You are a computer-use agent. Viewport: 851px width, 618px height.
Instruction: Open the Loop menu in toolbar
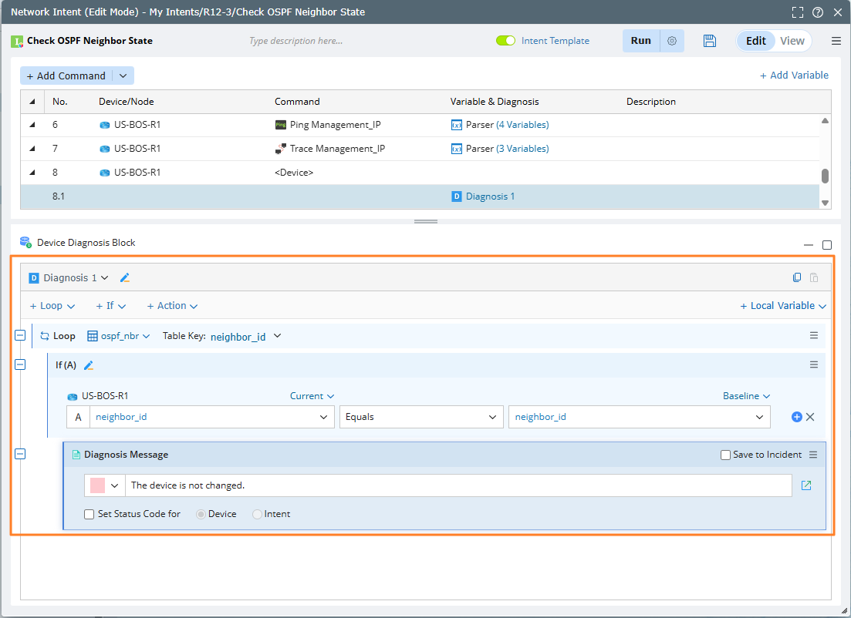(52, 306)
